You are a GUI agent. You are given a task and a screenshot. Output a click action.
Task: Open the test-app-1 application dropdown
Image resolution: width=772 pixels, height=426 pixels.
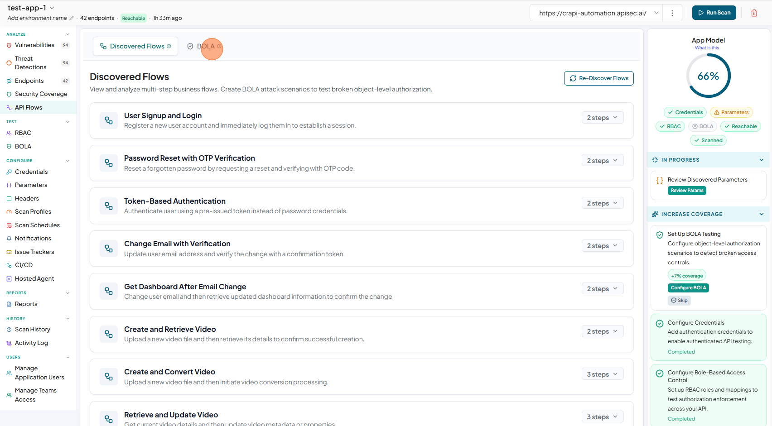point(31,8)
